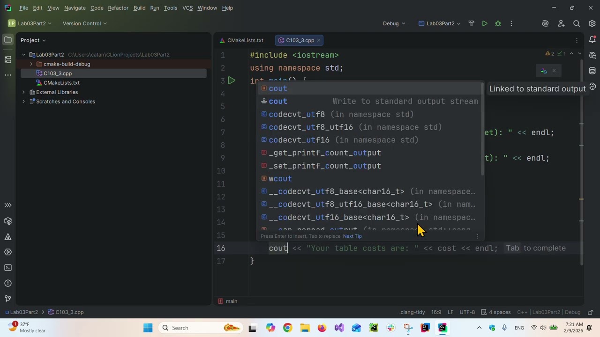The height and width of the screenshot is (337, 600).
Task: Open the Lab03Part2 run configuration dropdown
Action: click(x=439, y=23)
